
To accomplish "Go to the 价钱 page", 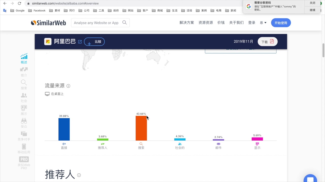I will (221, 23).
